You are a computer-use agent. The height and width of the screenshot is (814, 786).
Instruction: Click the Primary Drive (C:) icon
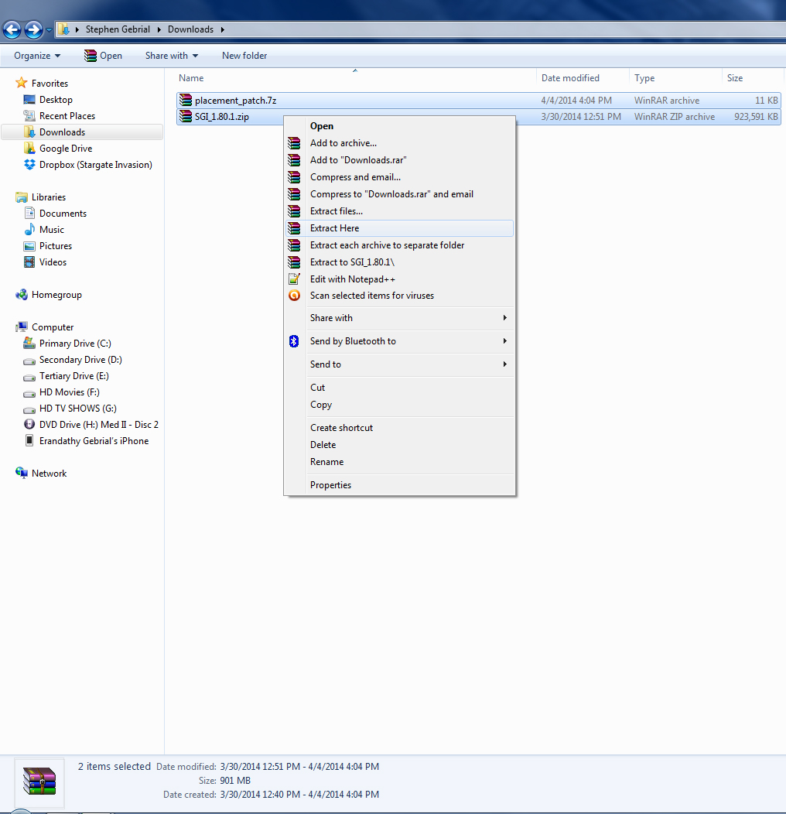click(x=29, y=343)
